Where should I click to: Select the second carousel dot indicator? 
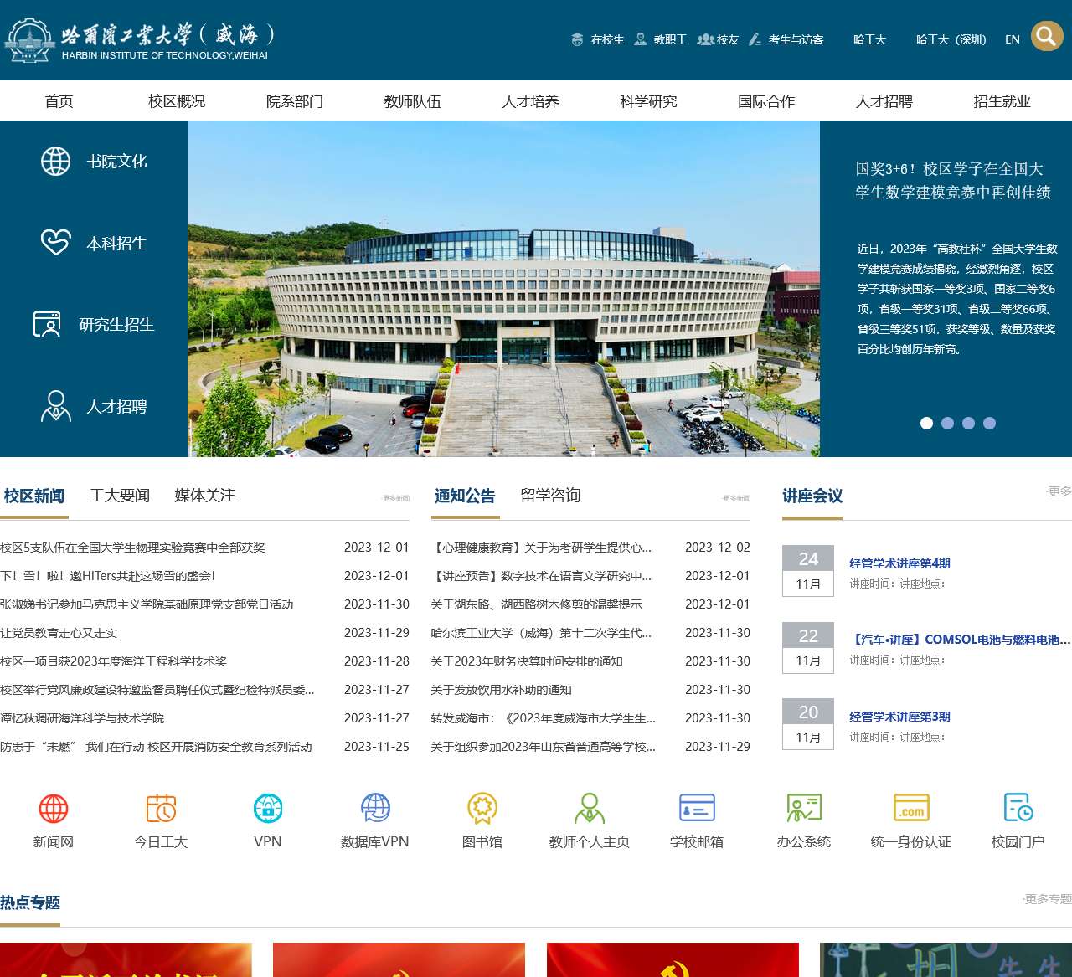[x=947, y=424]
